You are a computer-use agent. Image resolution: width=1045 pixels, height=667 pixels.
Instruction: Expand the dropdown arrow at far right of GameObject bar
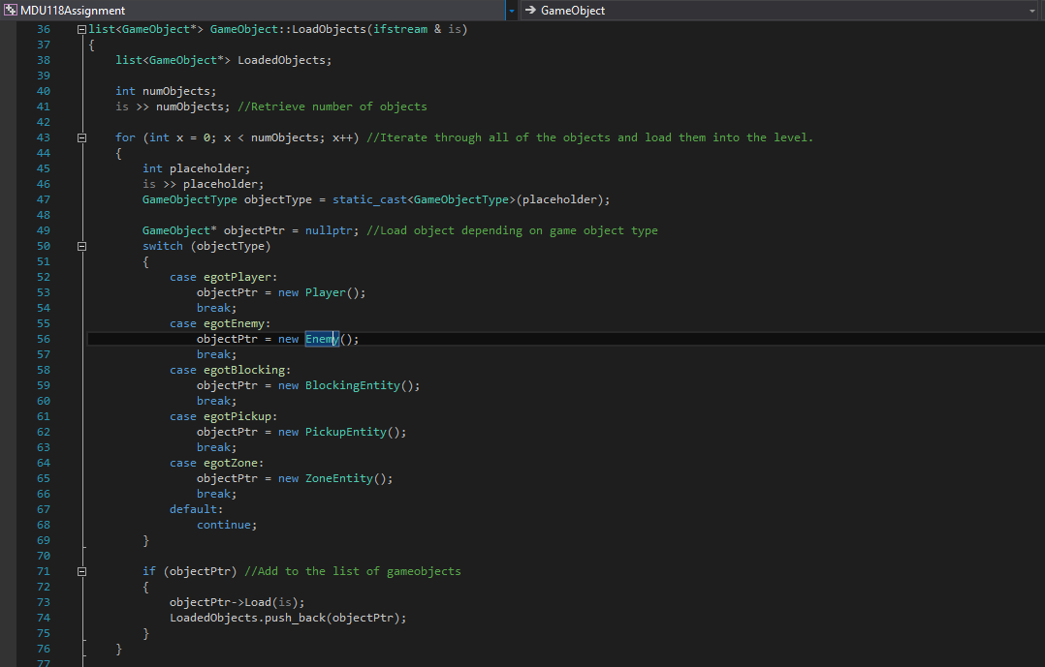click(1031, 10)
